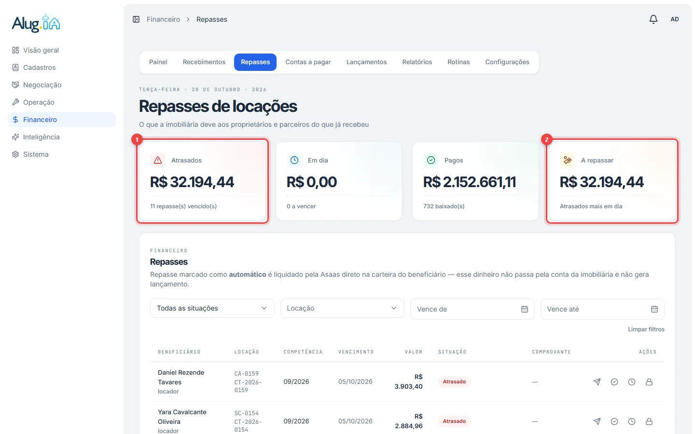Image resolution: width=695 pixels, height=434 pixels.
Task: Select the Pagos summary card
Action: click(475, 181)
